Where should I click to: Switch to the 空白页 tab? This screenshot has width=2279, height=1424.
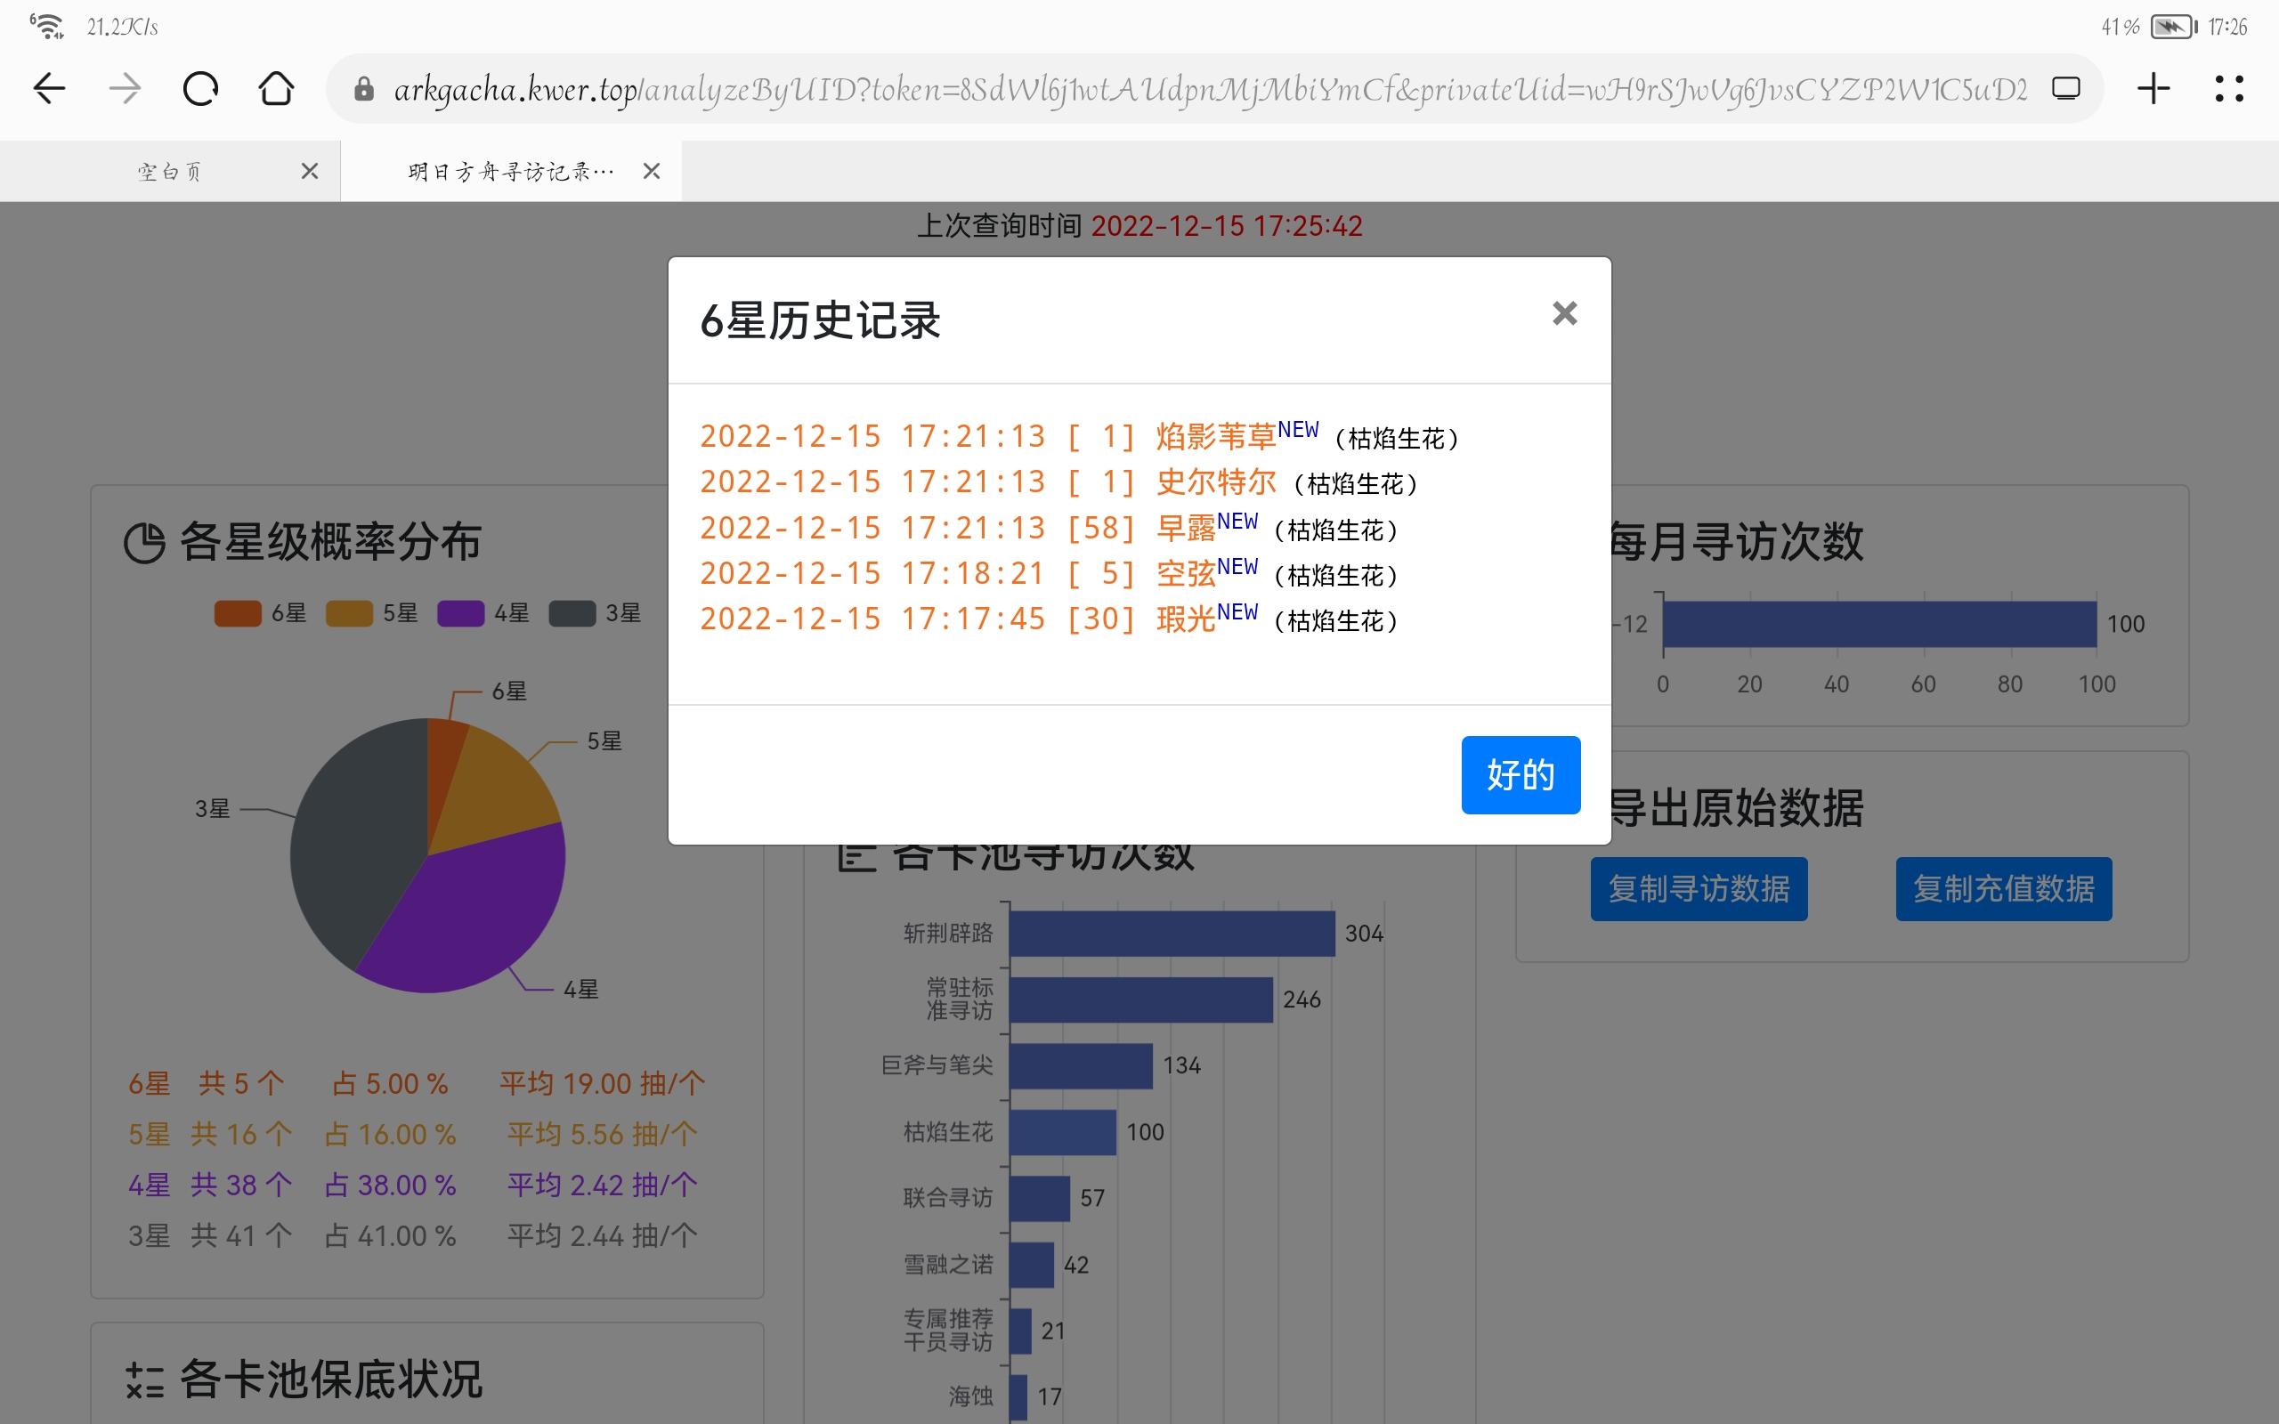169,172
